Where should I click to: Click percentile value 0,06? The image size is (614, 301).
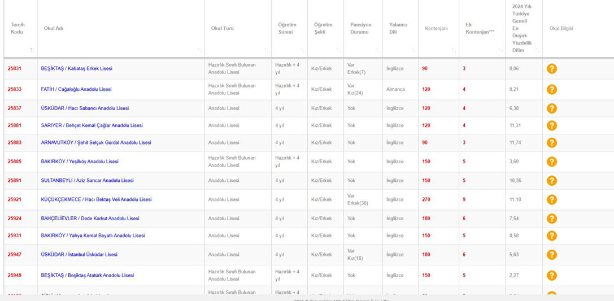pos(514,68)
